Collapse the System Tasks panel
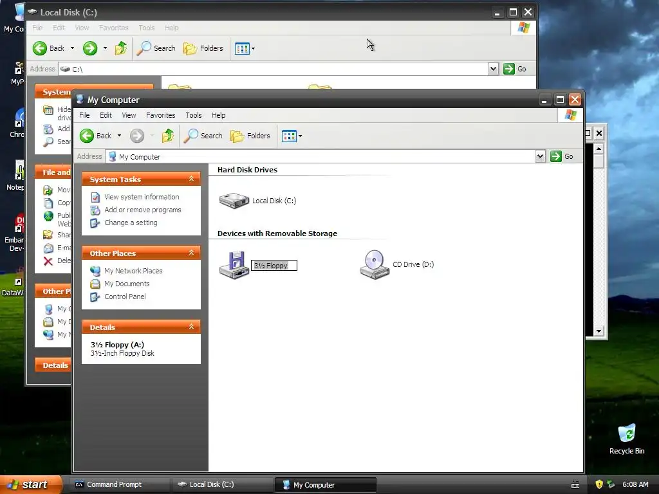This screenshot has height=494, width=659. click(x=192, y=179)
